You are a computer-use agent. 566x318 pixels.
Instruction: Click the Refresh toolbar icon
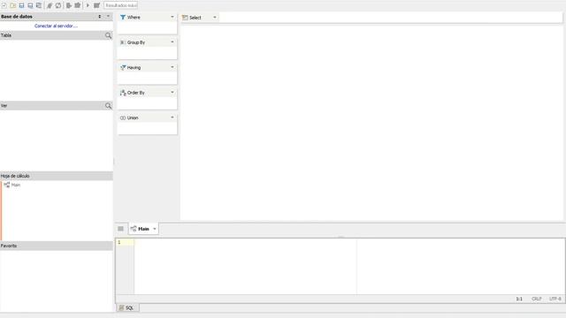58,5
